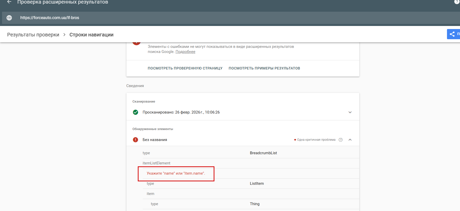Image resolution: width=460 pixels, height=211 pixels.
Task: Click the Одна критичная проблема label
Action: pyautogui.click(x=316, y=140)
